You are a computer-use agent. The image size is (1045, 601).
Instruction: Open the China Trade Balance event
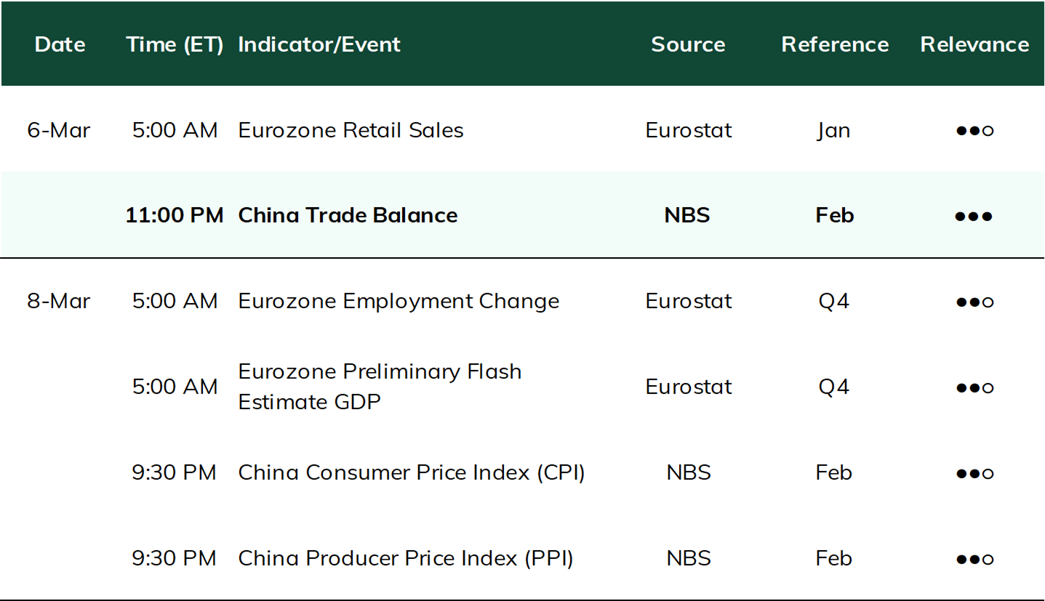pyautogui.click(x=348, y=215)
